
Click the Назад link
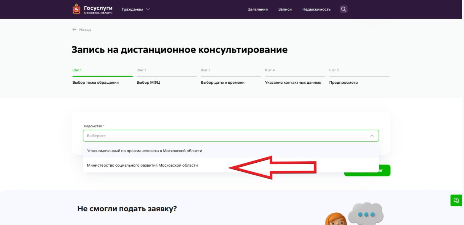coord(85,30)
